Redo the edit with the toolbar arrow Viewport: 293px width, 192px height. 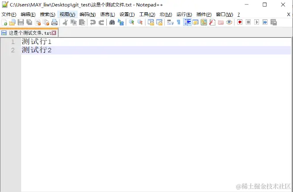click(101, 22)
